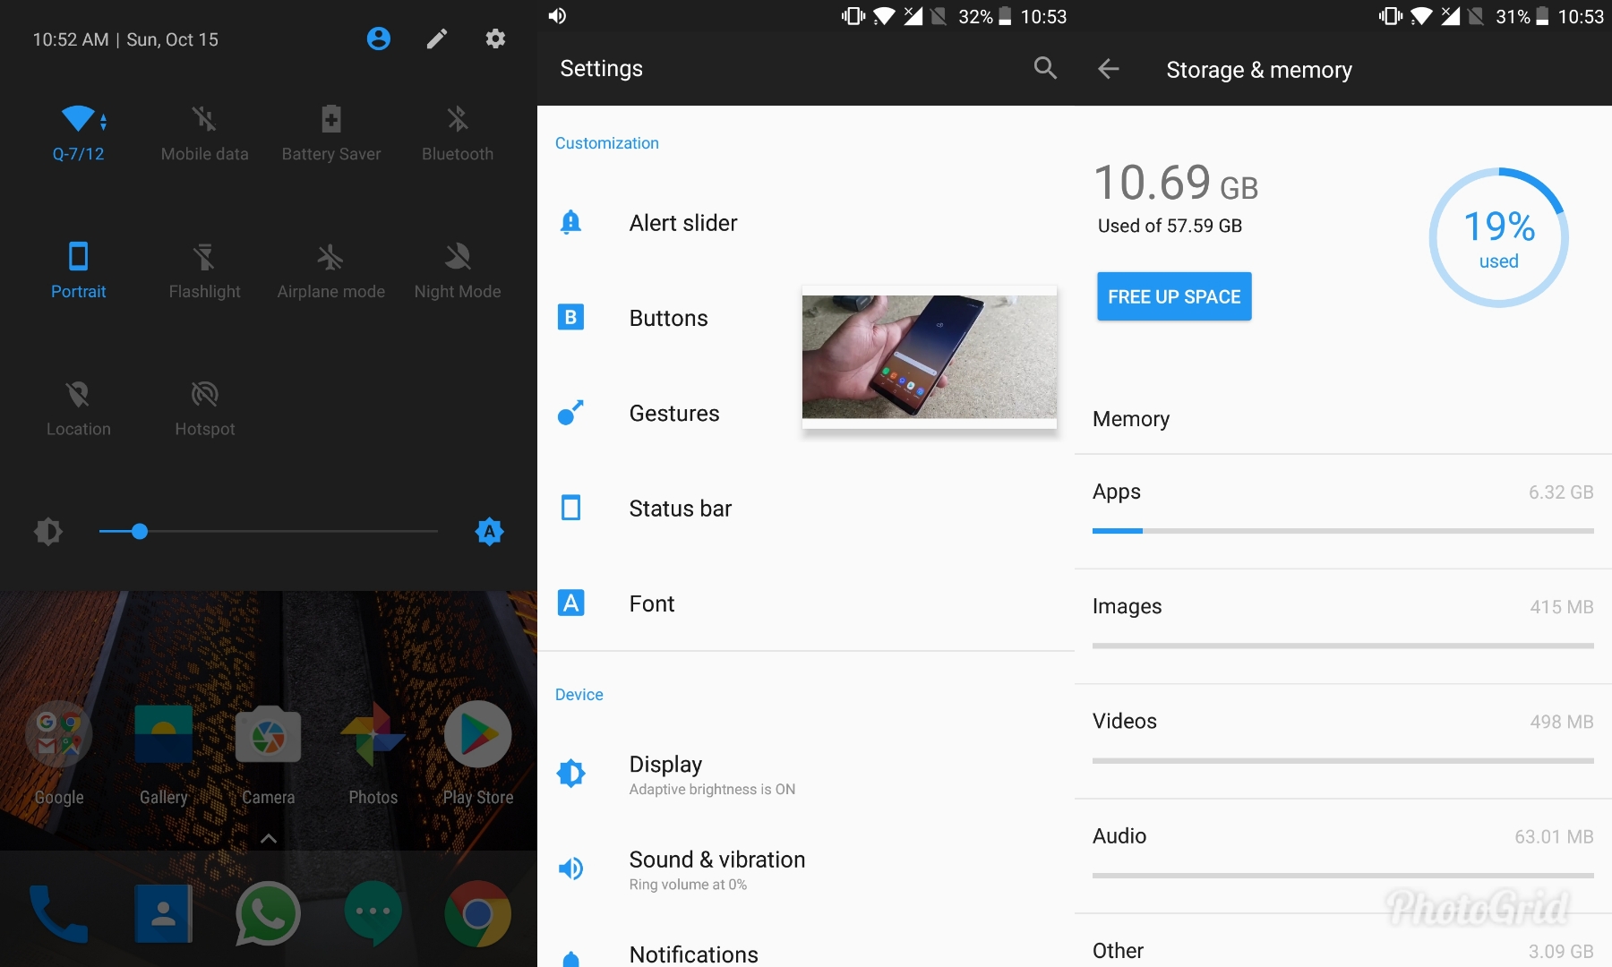
Task: Open the user account icon
Action: [x=379, y=39]
